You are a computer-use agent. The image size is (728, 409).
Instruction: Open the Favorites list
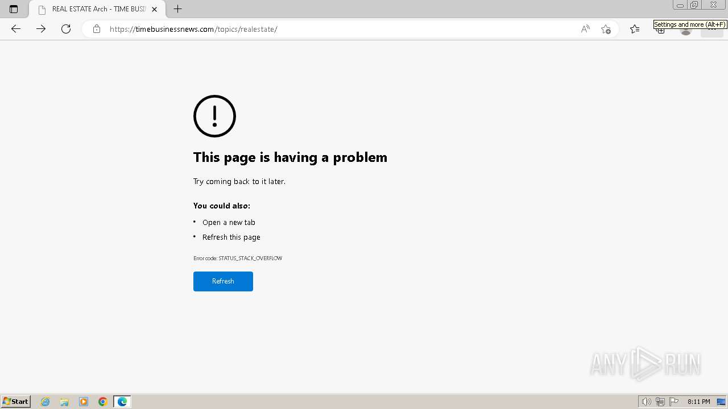tap(635, 29)
